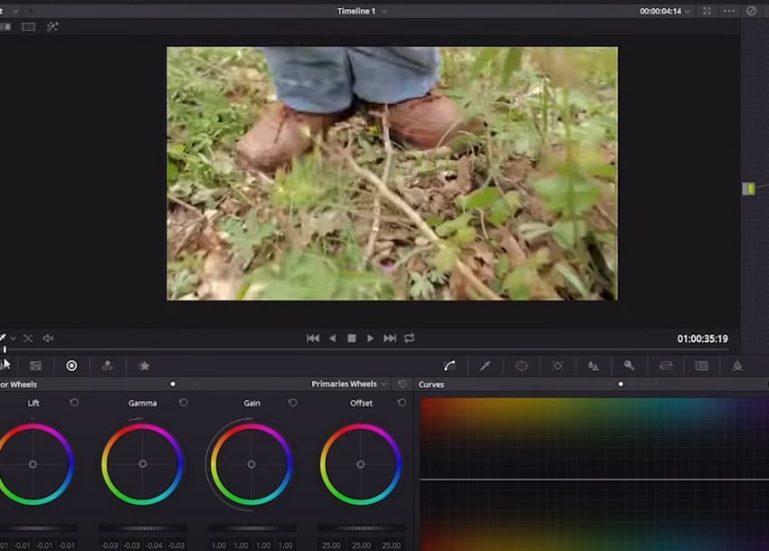Open the Blur and Sharpen palette
The image size is (769, 551).
tap(593, 366)
